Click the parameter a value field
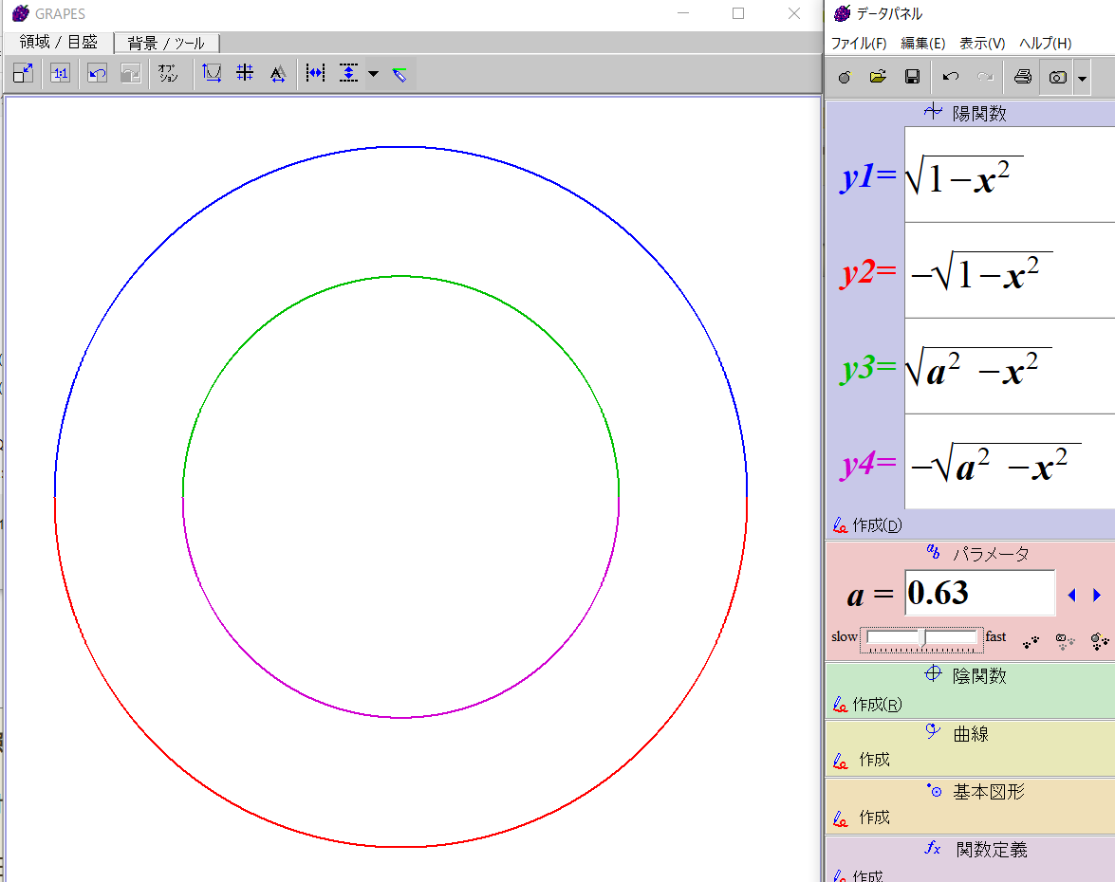This screenshot has width=1115, height=882. point(978,594)
